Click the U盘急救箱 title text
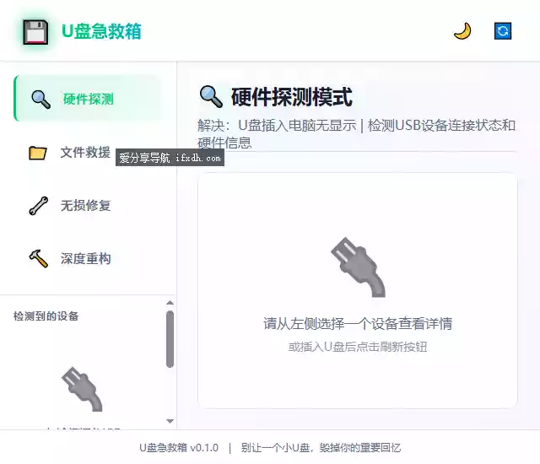 point(101,31)
